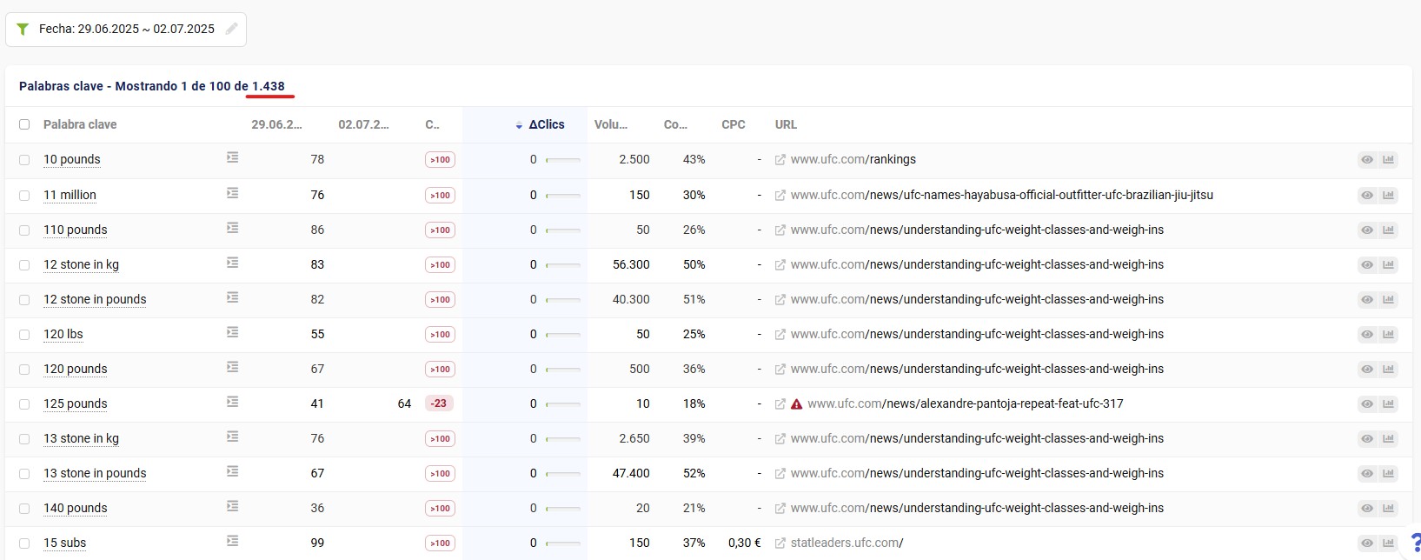Click the chart icon in the '15 subs' row

click(1388, 543)
